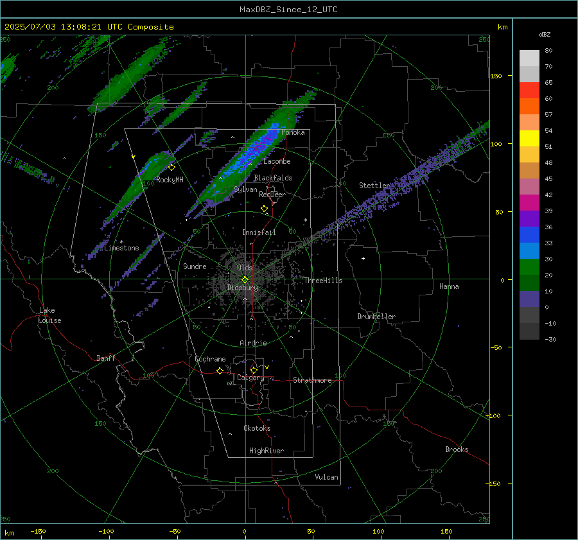Click the Olds city label
The height and width of the screenshot is (540, 578).
pyautogui.click(x=245, y=268)
